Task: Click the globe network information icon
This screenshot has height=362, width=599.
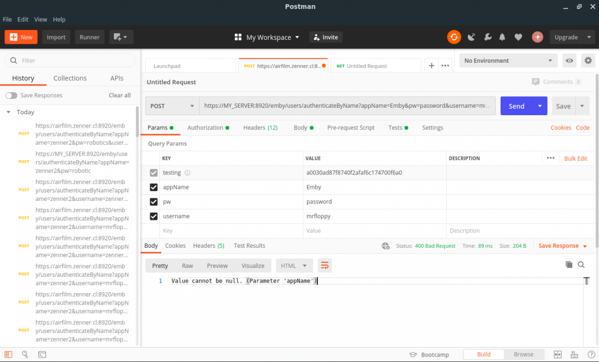Action: [385, 246]
